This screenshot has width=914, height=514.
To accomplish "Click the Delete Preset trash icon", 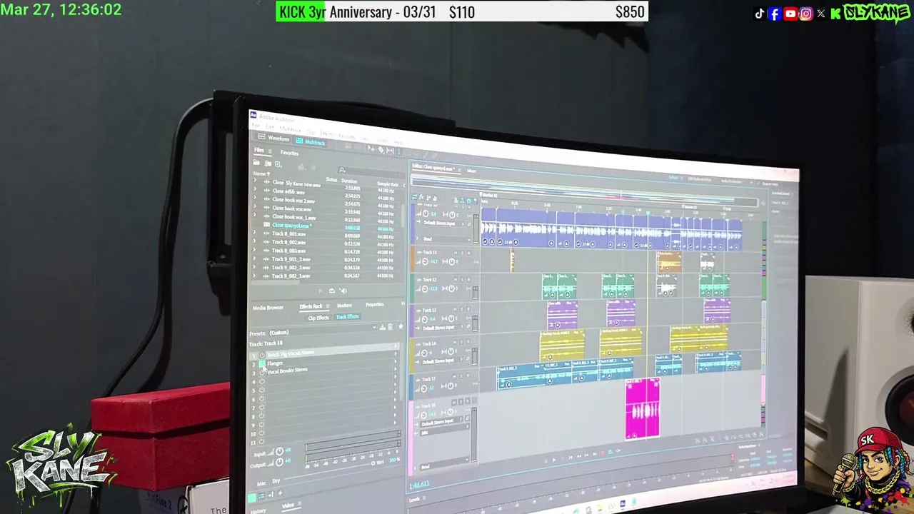I will [x=391, y=327].
